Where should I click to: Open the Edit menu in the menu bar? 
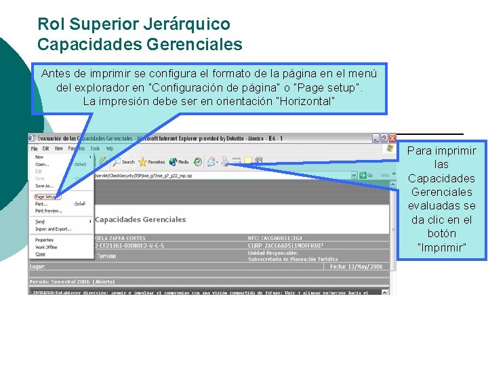click(x=46, y=148)
